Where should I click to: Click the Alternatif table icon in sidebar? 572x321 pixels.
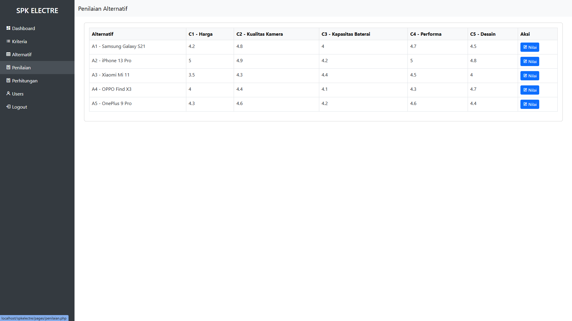coord(8,54)
